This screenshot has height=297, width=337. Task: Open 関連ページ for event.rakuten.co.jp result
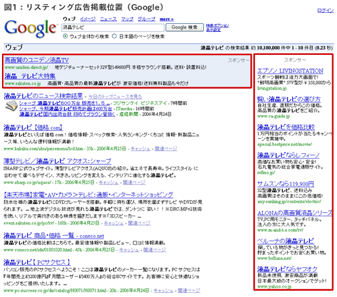coord(139,223)
